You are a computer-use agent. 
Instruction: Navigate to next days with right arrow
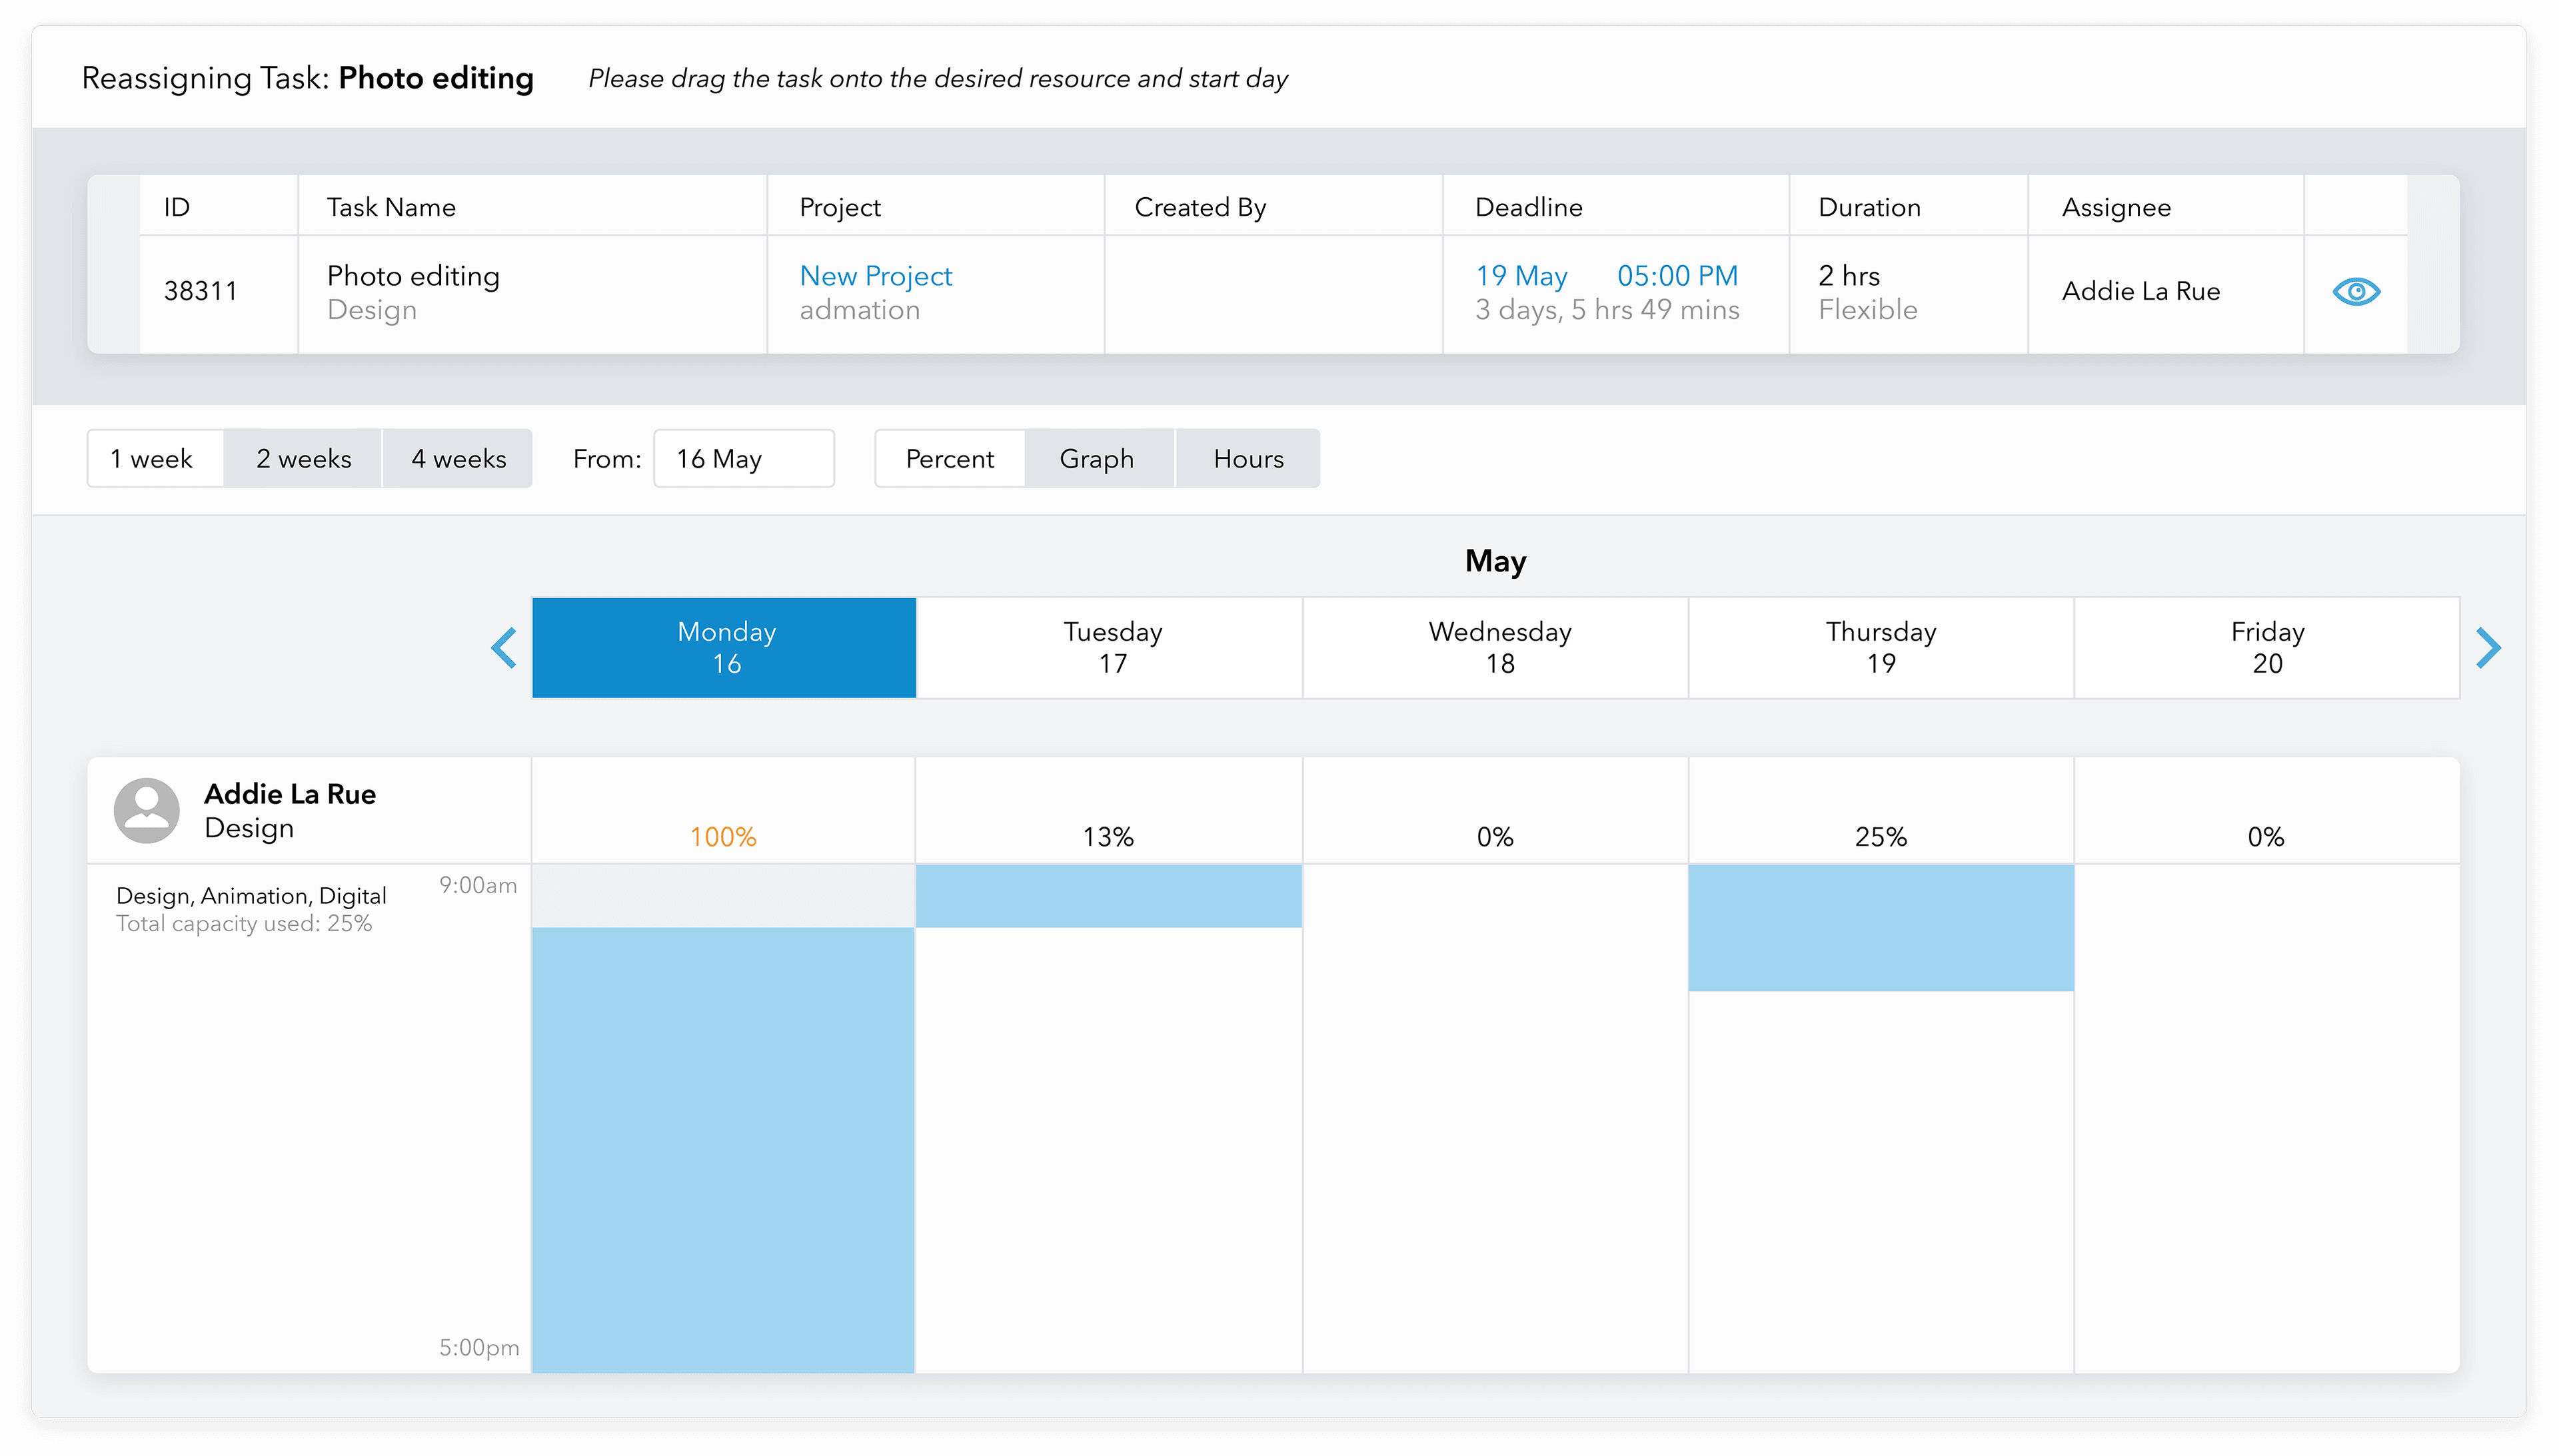[2490, 647]
